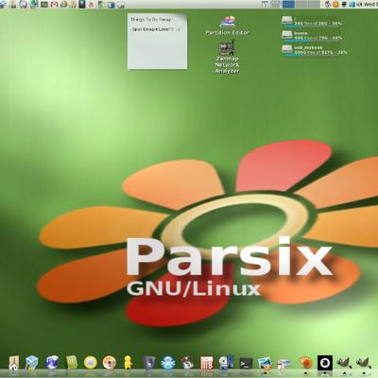The image size is (378, 378).
Task: Click the root '/' drive icon
Action: (287, 20)
